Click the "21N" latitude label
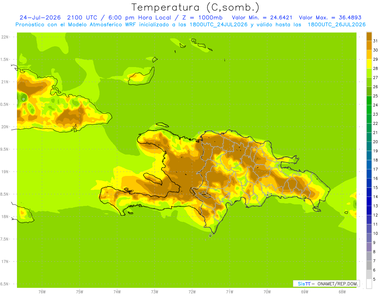This screenshot has width=384, height=296. coord(5,82)
